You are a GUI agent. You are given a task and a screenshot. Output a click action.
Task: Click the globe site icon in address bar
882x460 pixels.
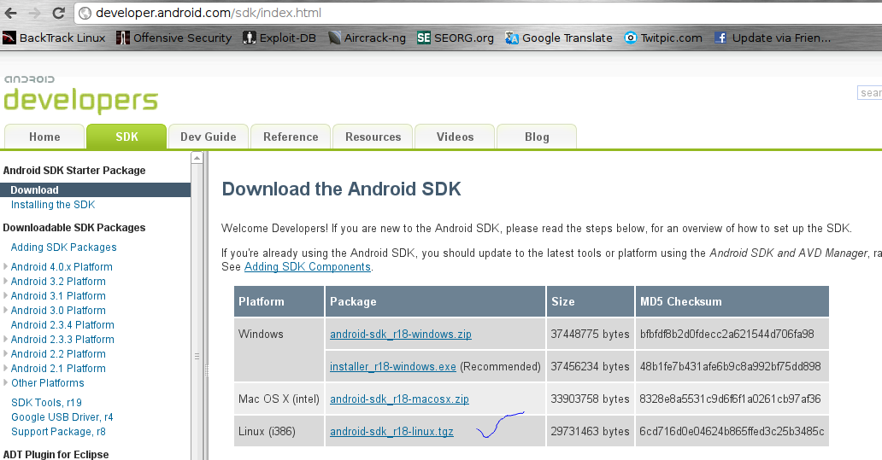pos(85,13)
